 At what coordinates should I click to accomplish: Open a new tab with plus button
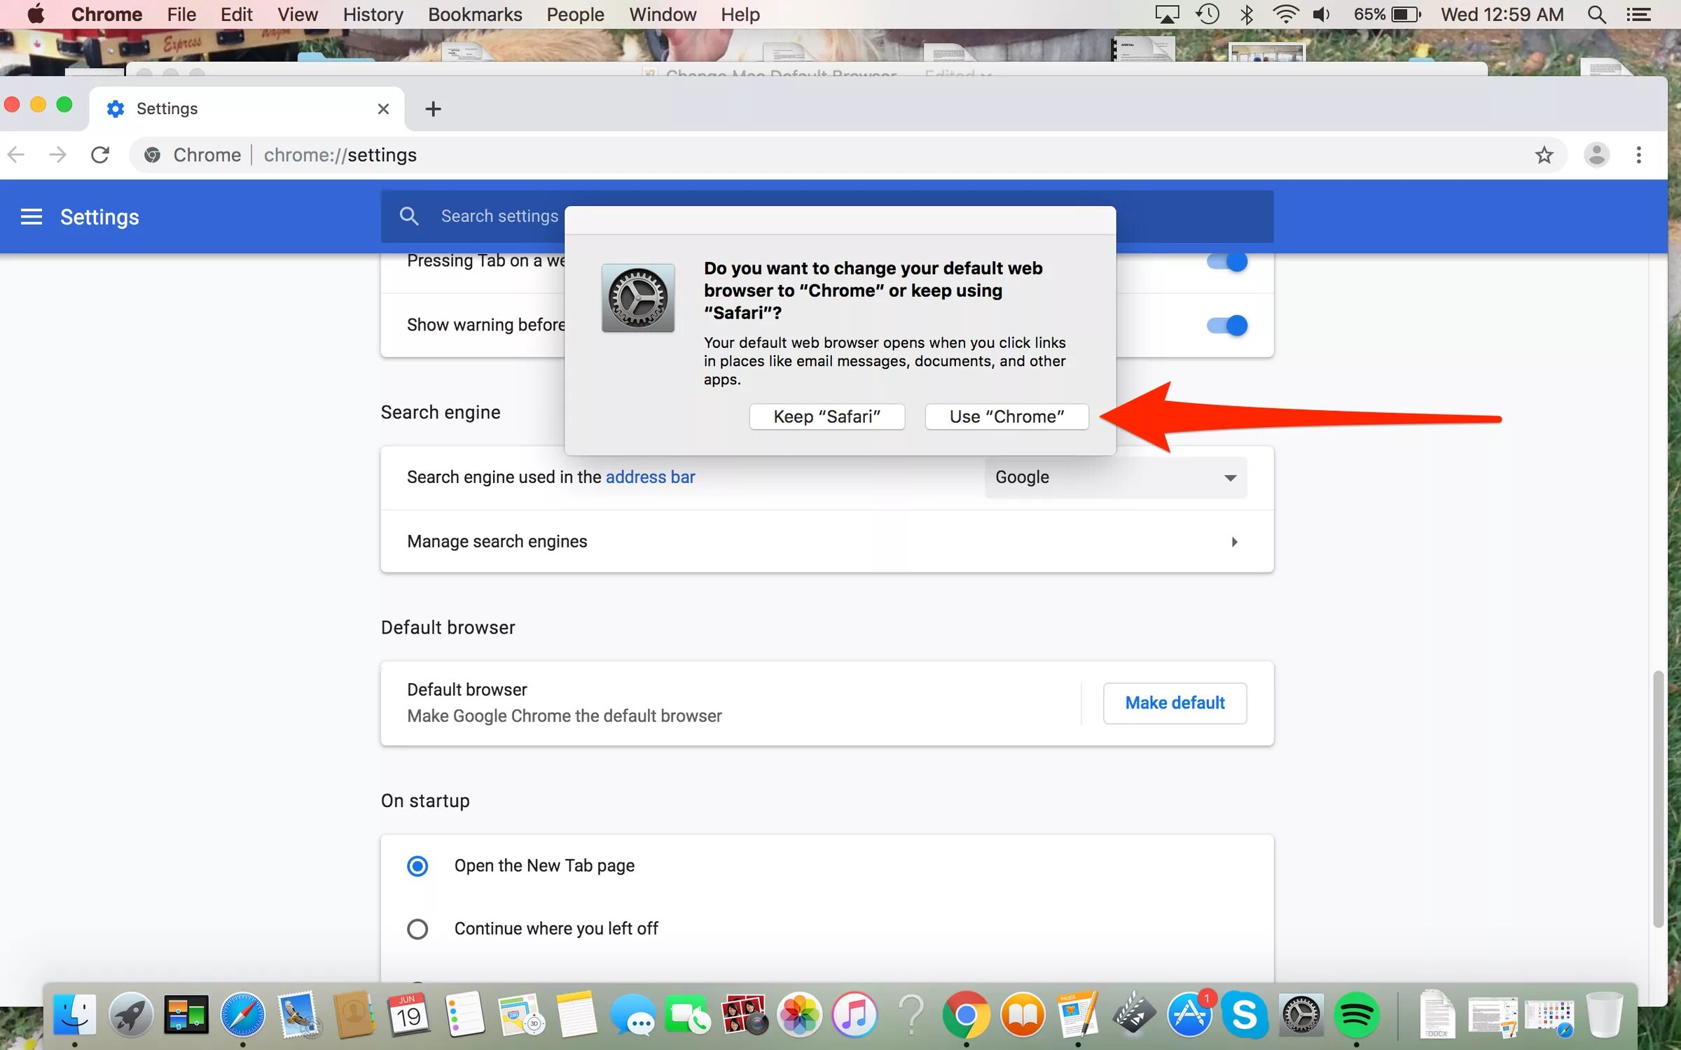click(433, 108)
